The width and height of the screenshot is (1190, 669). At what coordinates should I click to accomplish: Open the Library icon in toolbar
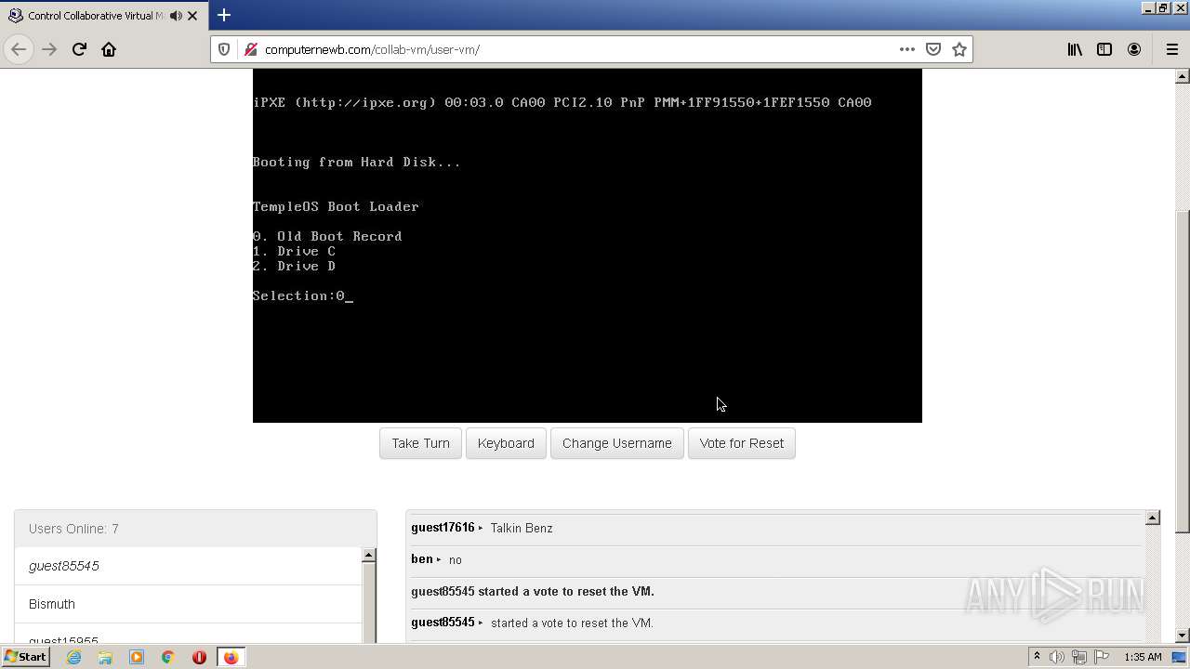[1075, 49]
